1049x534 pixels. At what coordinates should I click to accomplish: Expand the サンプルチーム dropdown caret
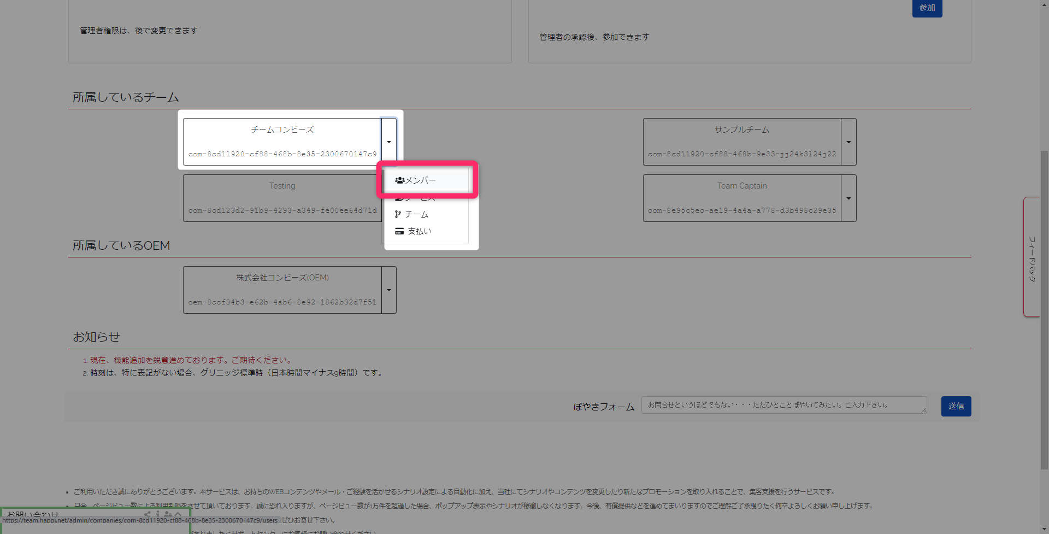[848, 142]
